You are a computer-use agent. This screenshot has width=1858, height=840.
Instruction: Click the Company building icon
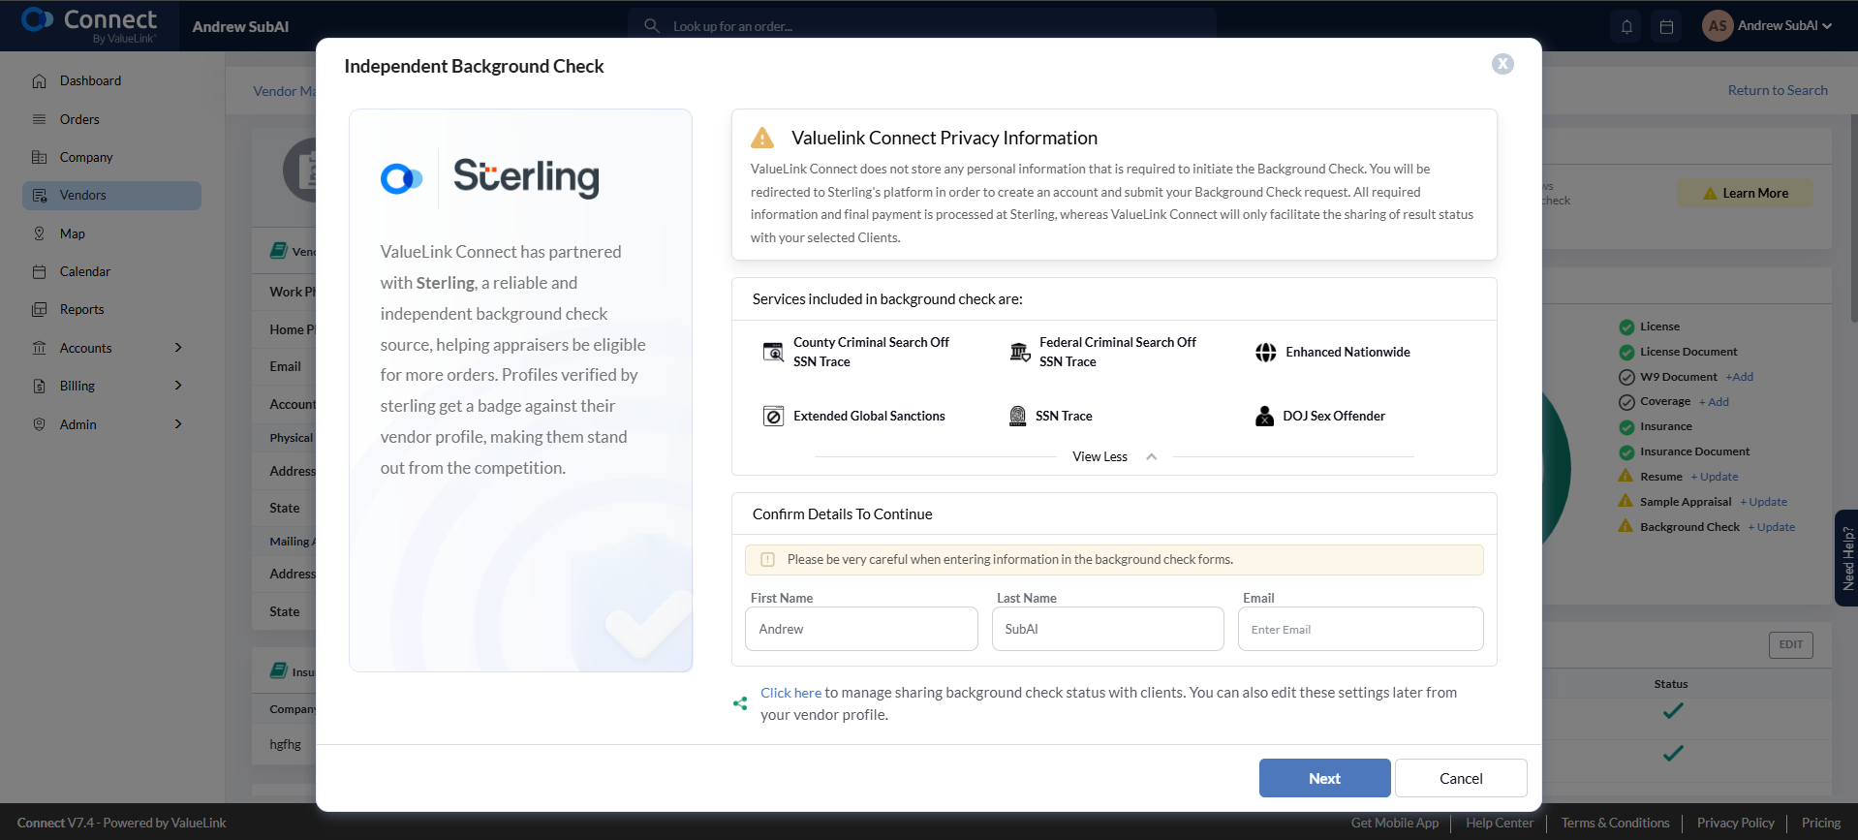tap(40, 157)
